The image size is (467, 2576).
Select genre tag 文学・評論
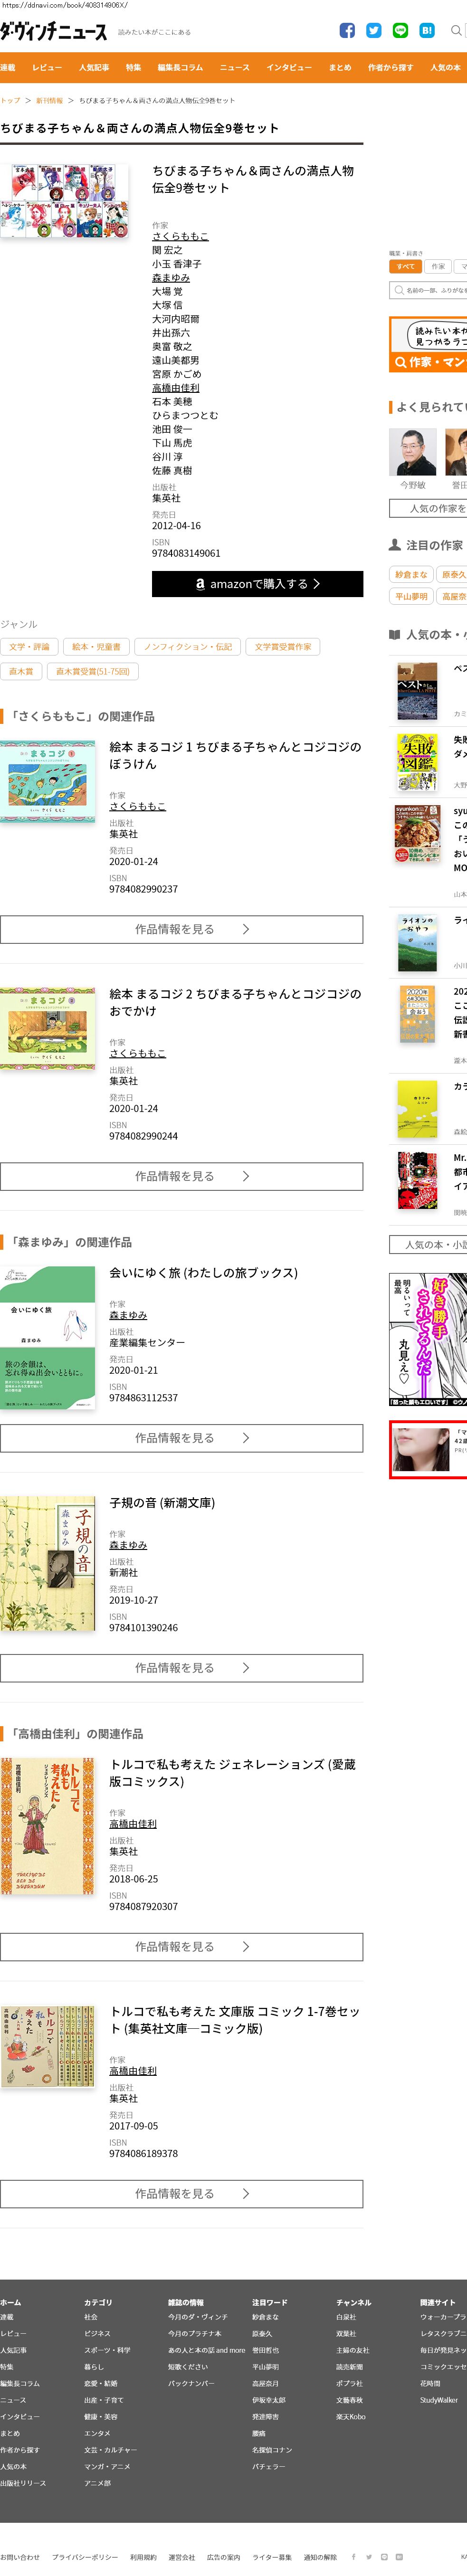click(29, 647)
